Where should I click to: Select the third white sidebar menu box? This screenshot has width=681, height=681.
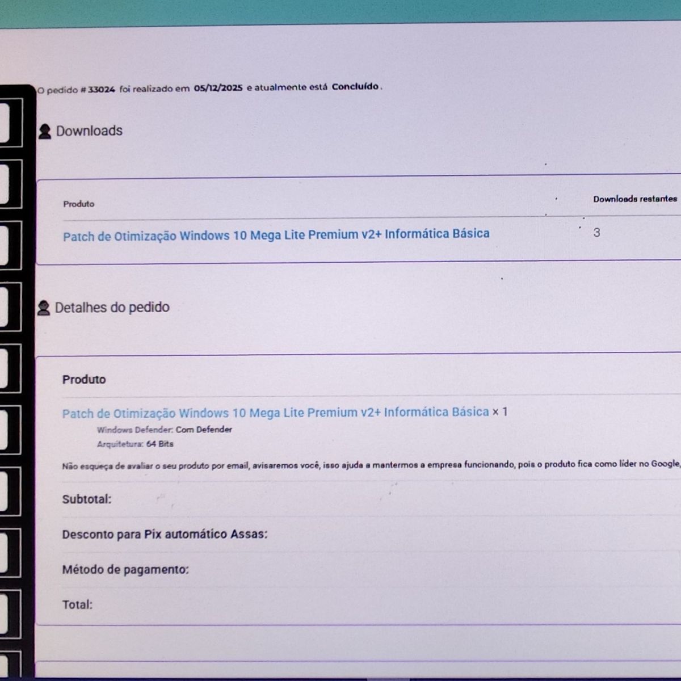(10, 245)
